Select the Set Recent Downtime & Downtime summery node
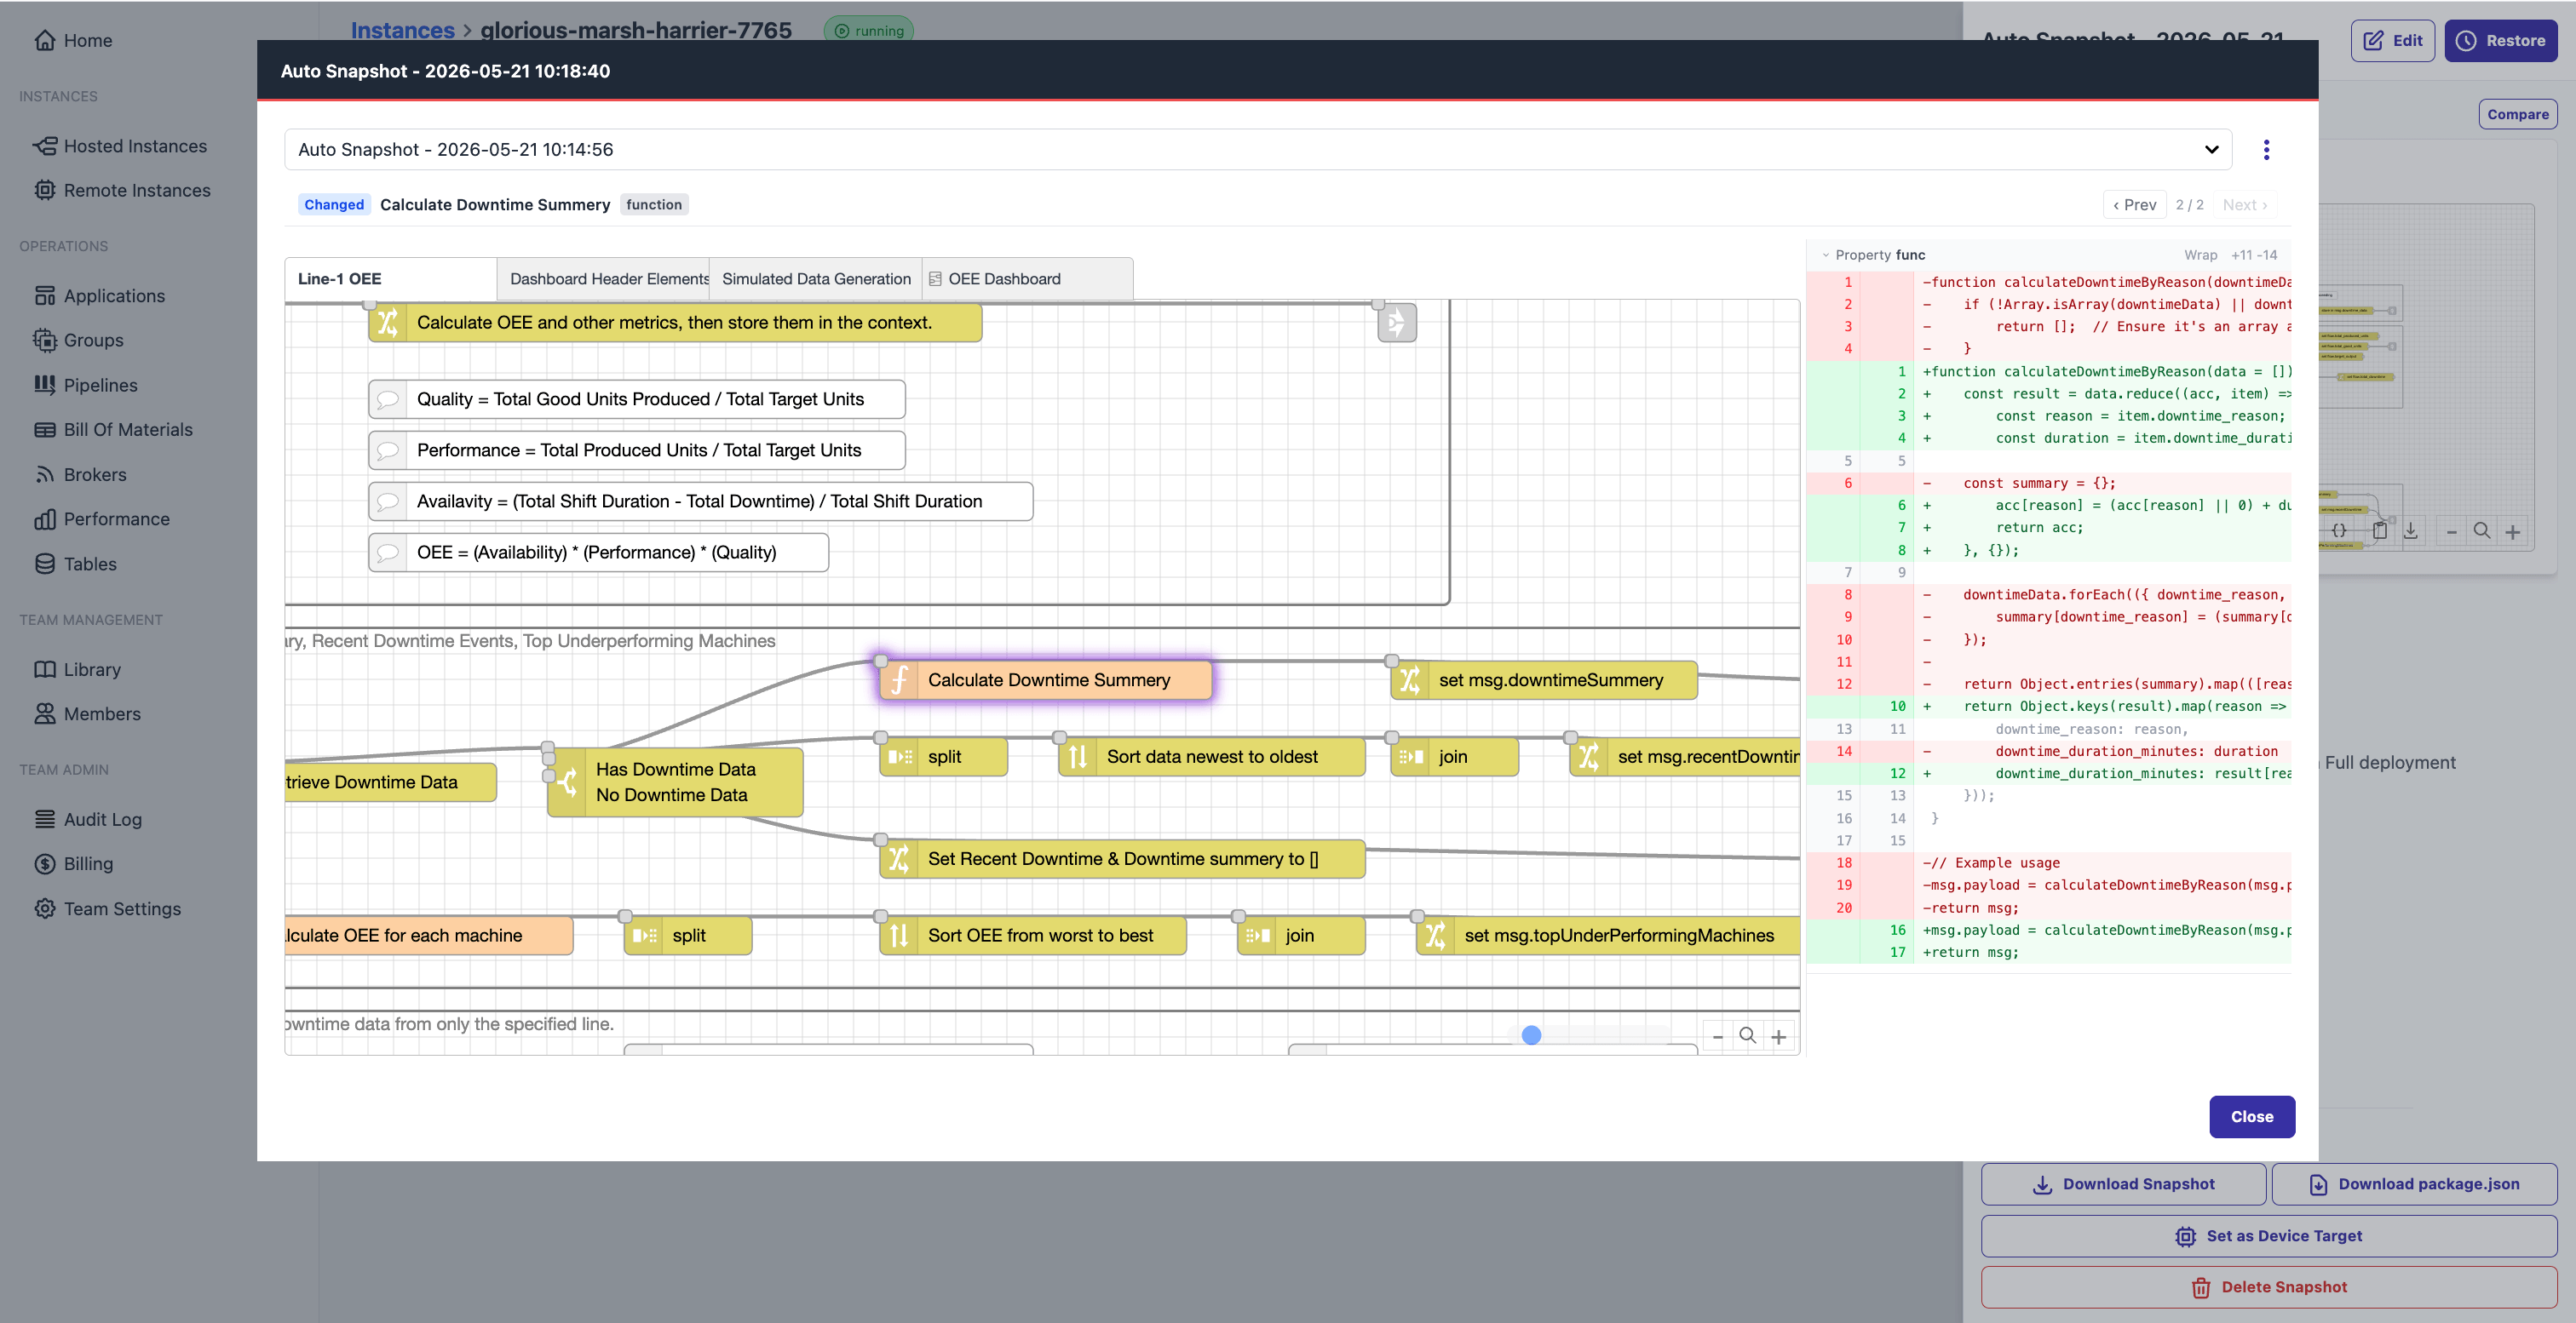The width and height of the screenshot is (2576, 1323). 1122,858
